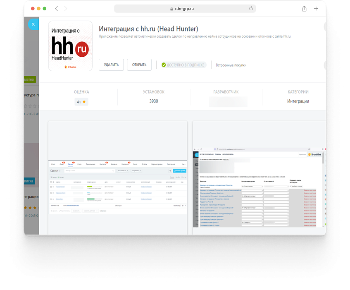Image resolution: width=350 pixels, height=290 pixels.
Task: Click the УДАЛИТЬ button
Action: tap(111, 65)
